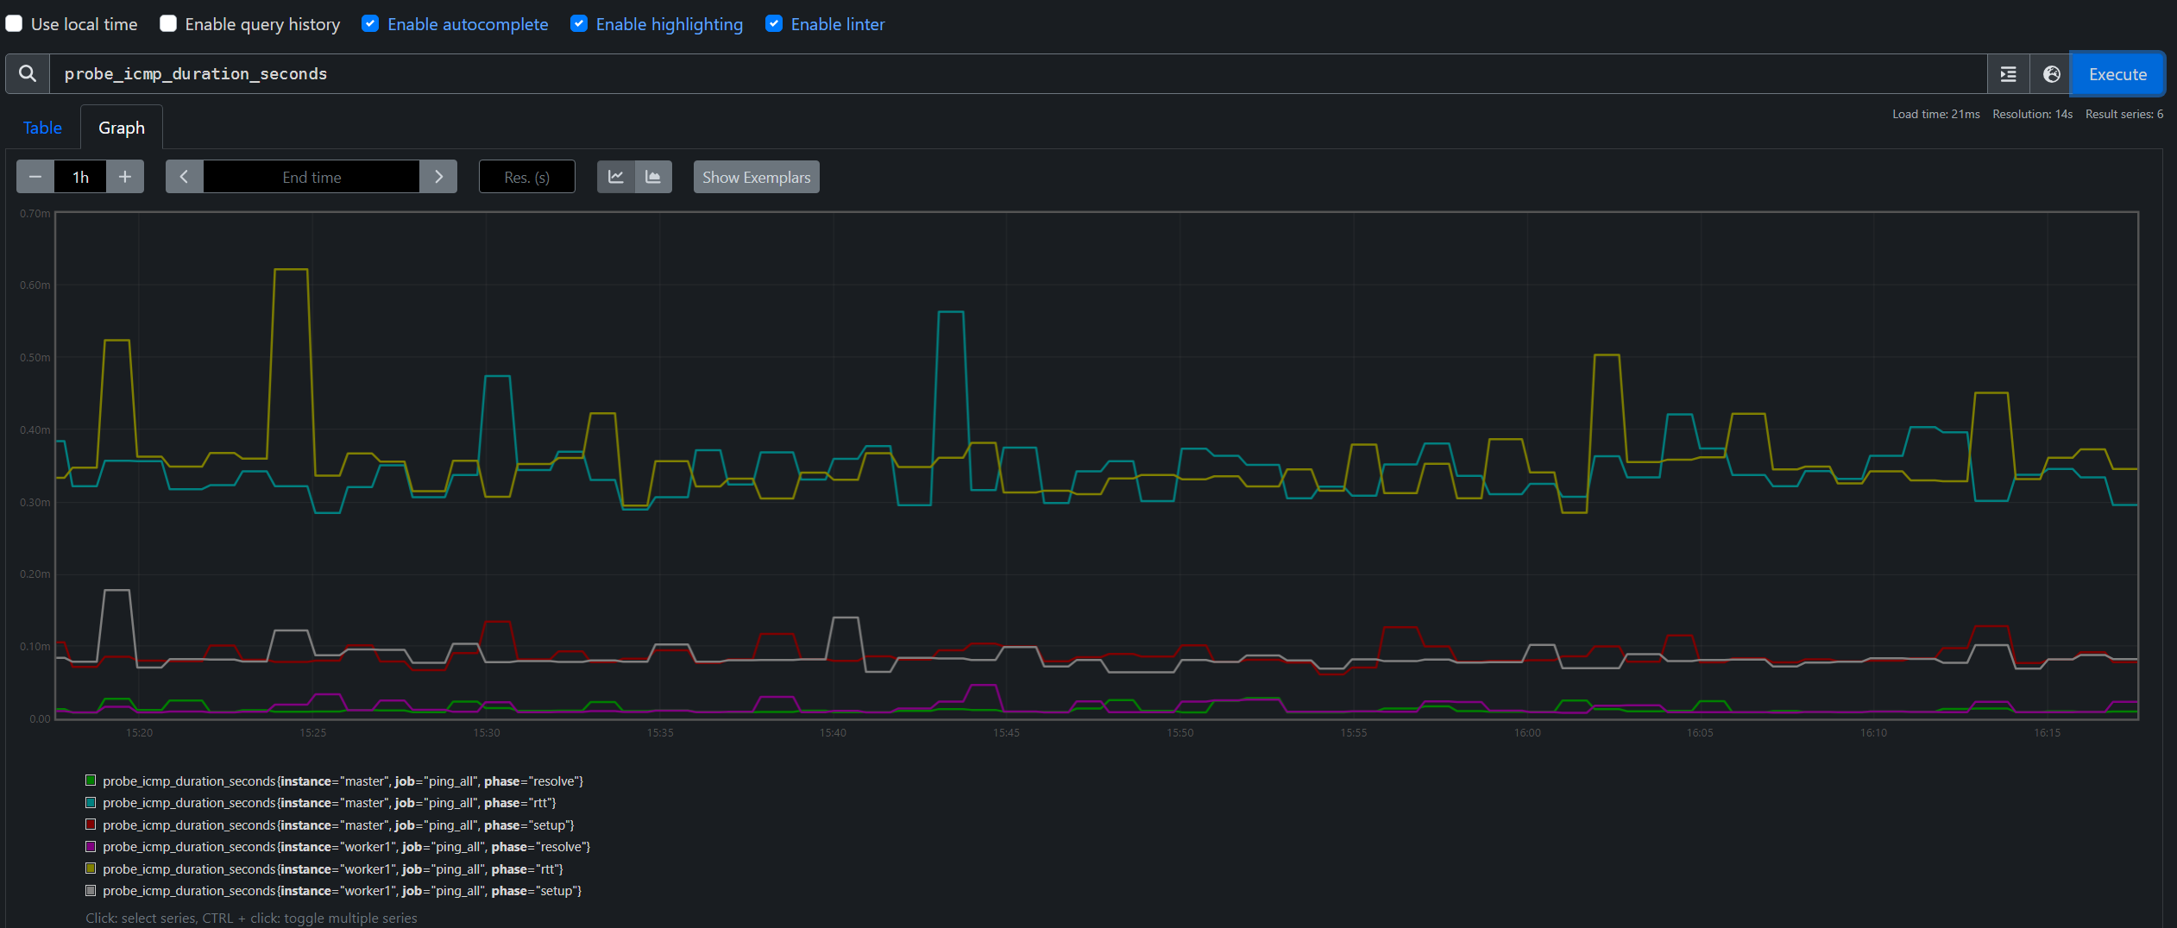Click the End time input field
The height and width of the screenshot is (928, 2177).
311,177
